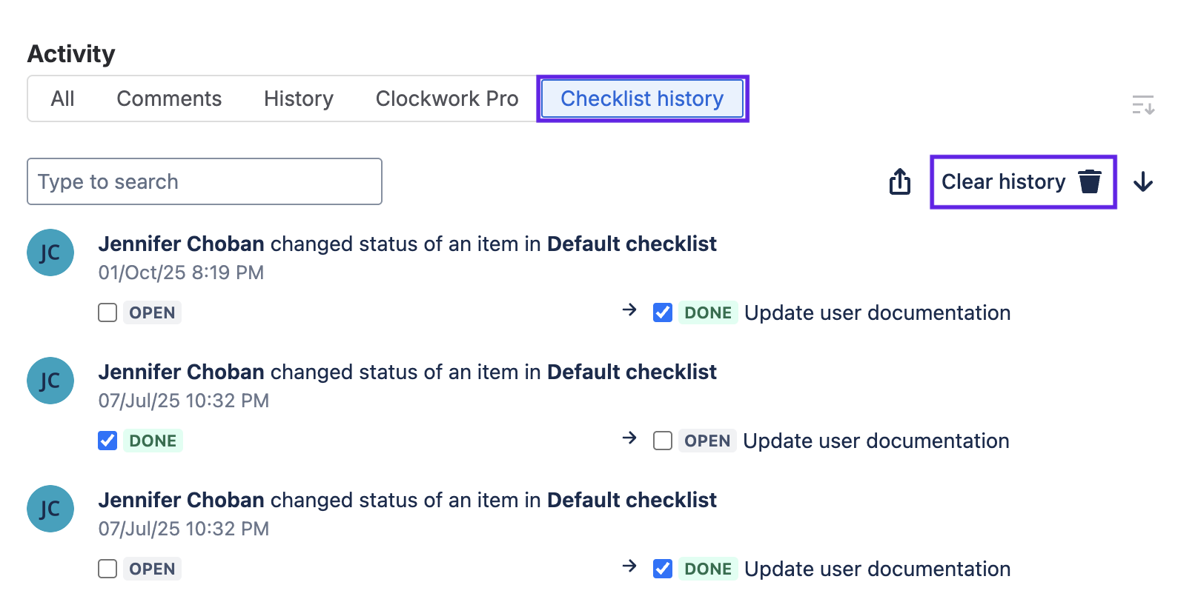The image size is (1178, 602).
Task: Select the Clockwork Pro tab
Action: pyautogui.click(x=446, y=98)
